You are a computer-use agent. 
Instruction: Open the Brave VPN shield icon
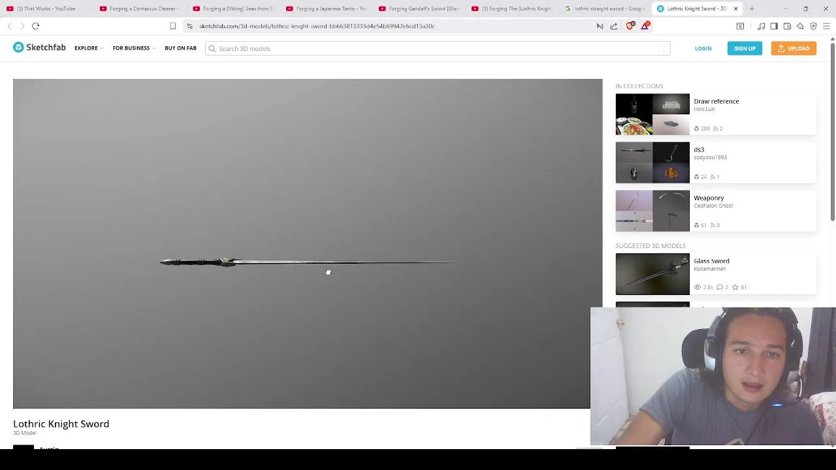(813, 26)
